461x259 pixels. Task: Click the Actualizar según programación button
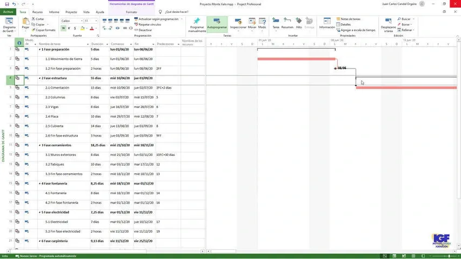pyautogui.click(x=157, y=19)
